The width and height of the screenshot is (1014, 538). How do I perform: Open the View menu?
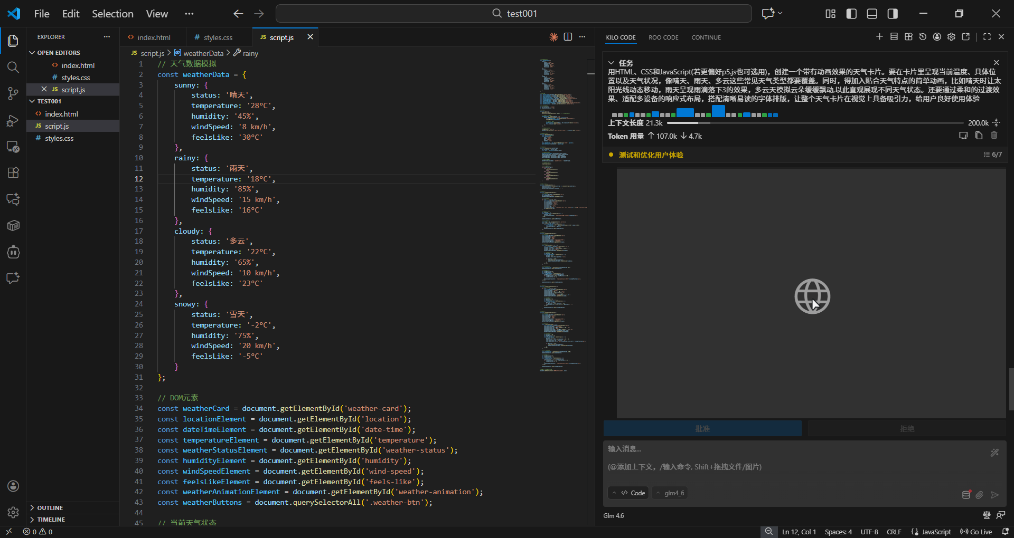tap(157, 14)
